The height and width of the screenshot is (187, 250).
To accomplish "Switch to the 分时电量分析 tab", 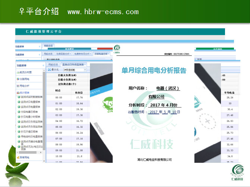I will click(101, 54).
